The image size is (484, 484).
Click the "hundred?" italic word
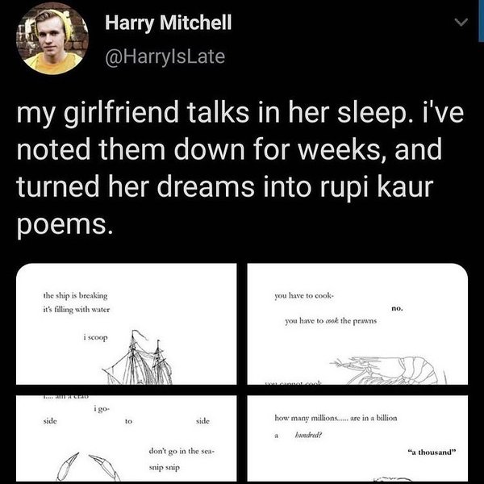(308, 434)
